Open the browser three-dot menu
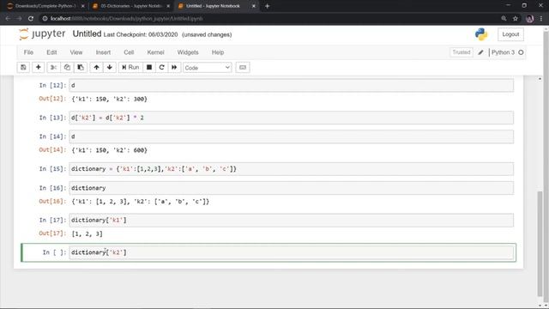549x309 pixels. (541, 19)
